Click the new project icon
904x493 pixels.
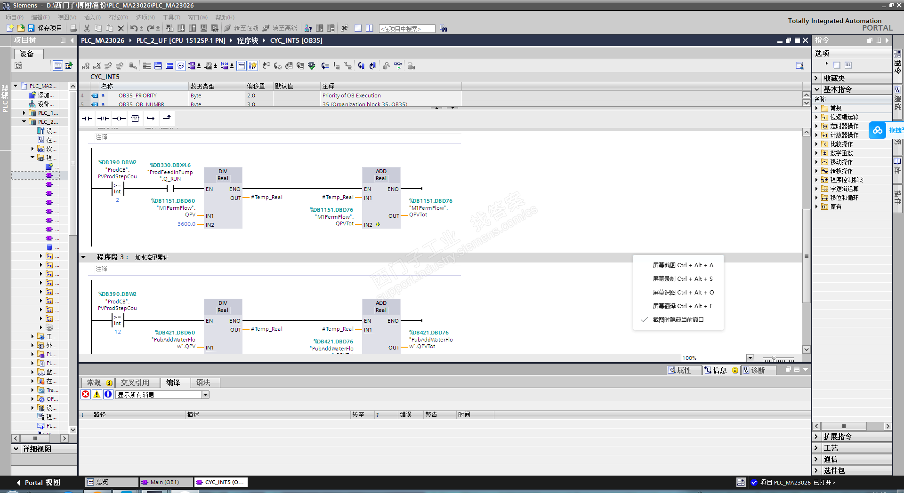(10, 28)
